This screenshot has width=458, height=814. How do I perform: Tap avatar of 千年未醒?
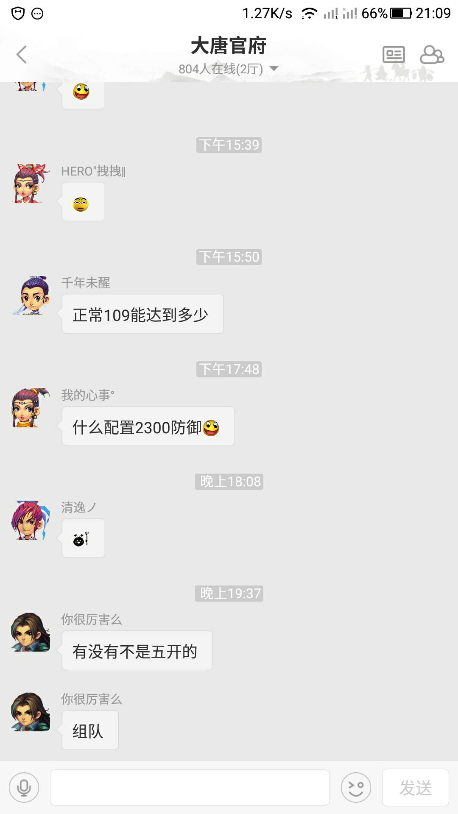31,295
